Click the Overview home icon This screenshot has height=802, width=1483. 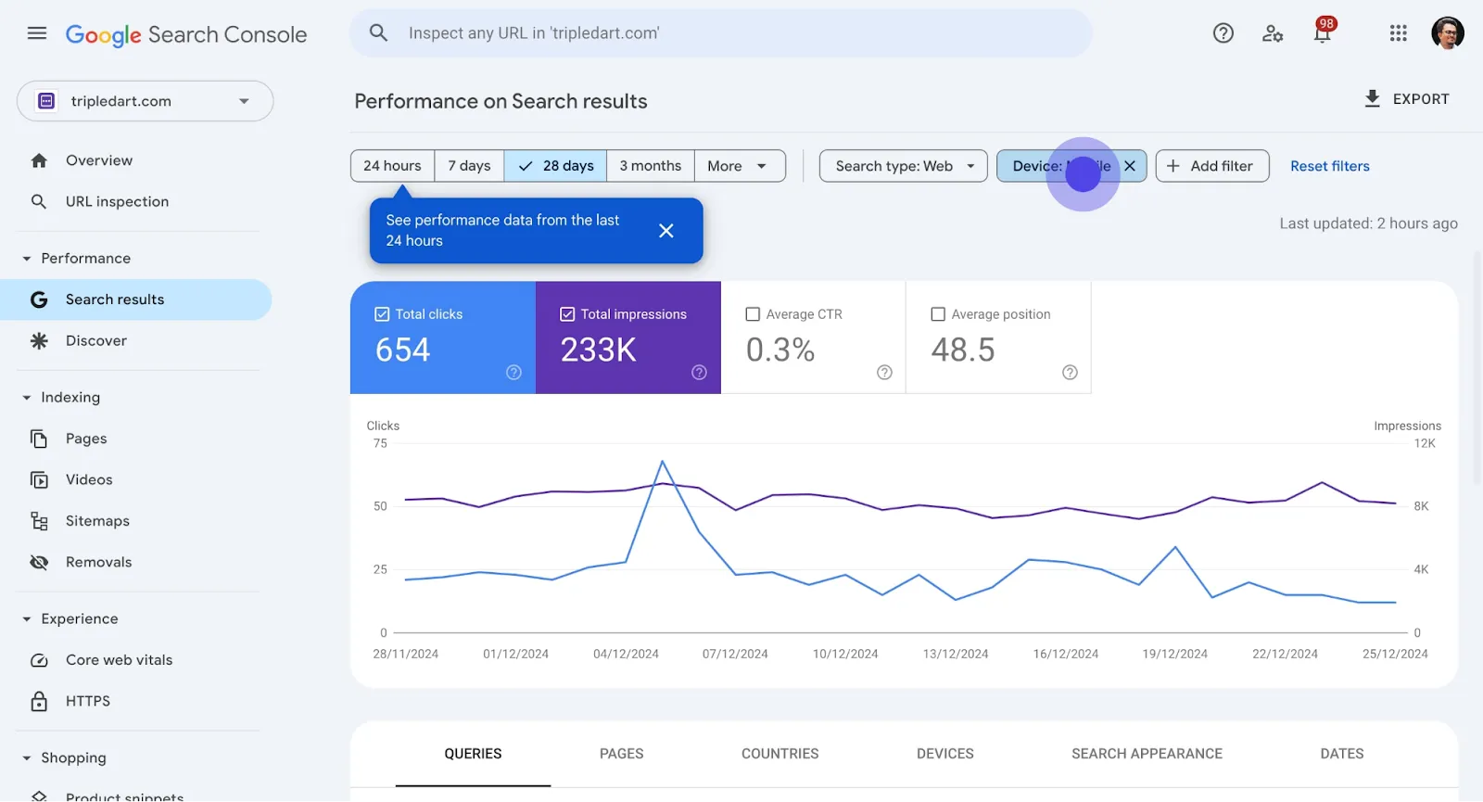(39, 160)
